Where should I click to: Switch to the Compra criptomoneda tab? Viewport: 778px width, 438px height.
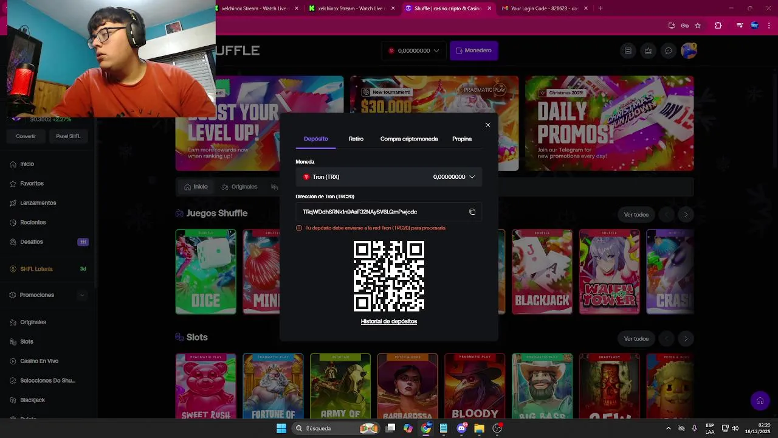pos(409,139)
